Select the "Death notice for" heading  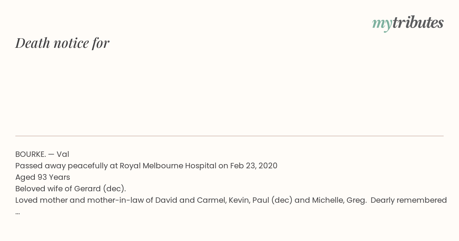62,43
